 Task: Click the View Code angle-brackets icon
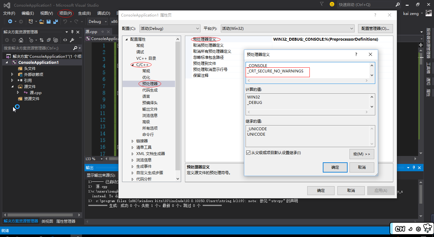tap(65, 40)
